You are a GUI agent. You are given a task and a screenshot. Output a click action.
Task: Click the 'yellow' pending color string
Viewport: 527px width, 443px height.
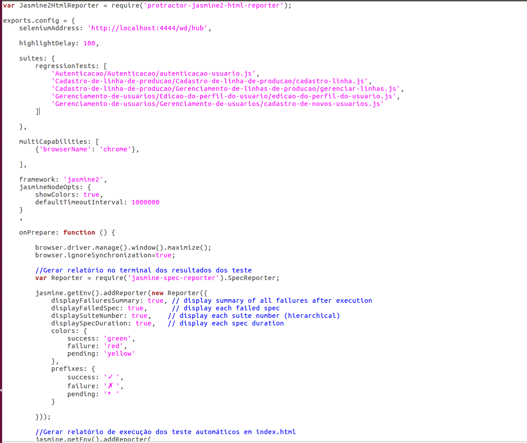[119, 354]
